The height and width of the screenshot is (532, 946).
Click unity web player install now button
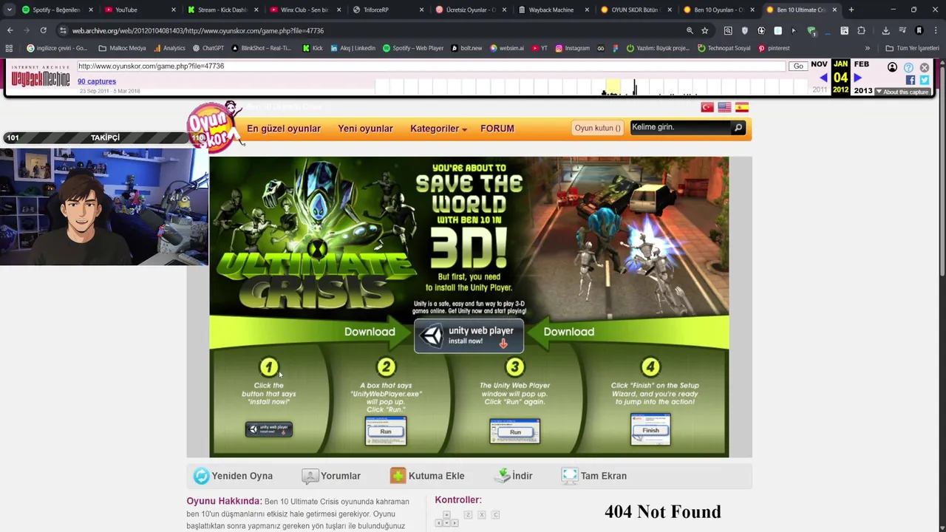pyautogui.click(x=469, y=336)
